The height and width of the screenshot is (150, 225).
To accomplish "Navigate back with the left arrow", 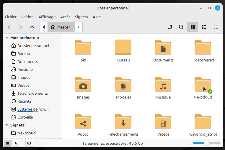I will pyautogui.click(x=9, y=27).
